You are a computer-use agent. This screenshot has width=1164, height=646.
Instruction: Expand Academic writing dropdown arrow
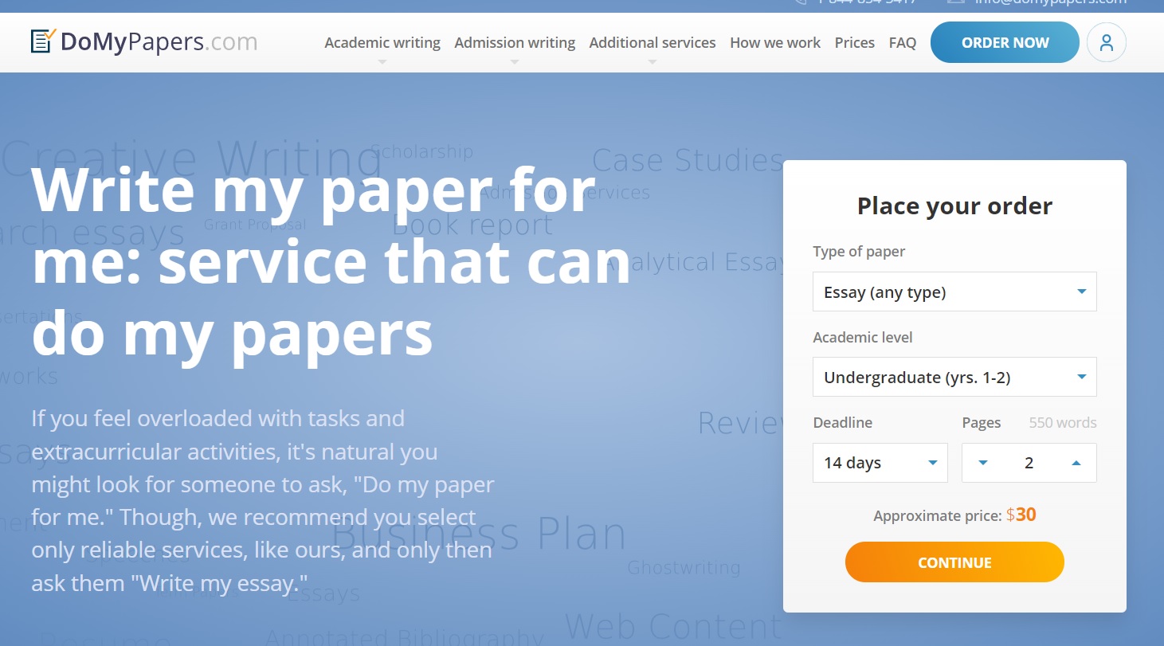[x=382, y=61]
